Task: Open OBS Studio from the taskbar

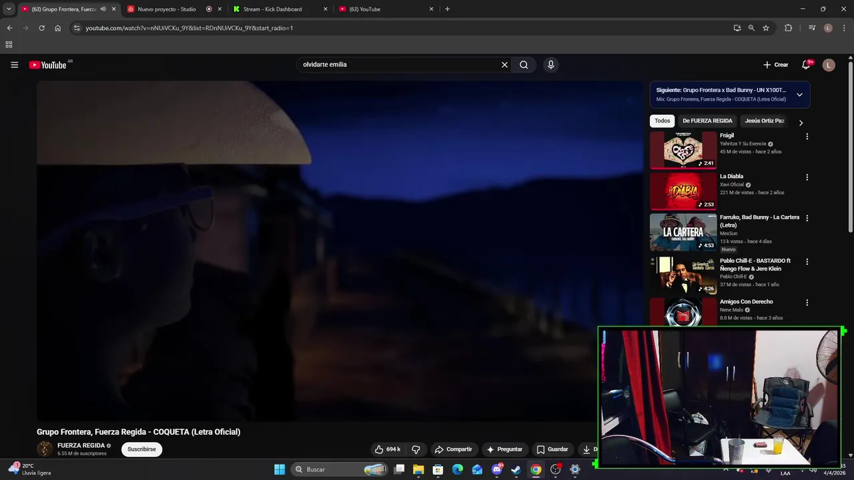Action: pos(555,469)
